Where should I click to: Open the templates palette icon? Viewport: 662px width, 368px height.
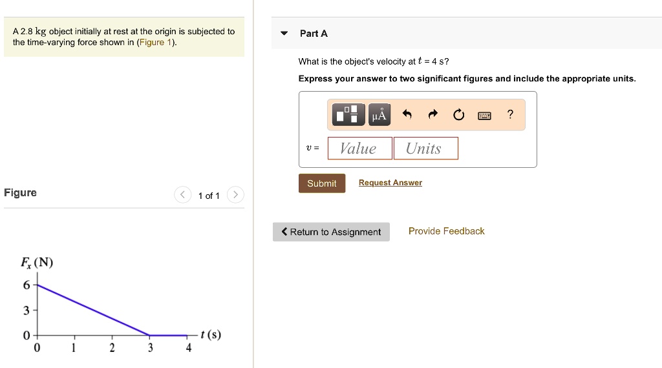(x=349, y=115)
